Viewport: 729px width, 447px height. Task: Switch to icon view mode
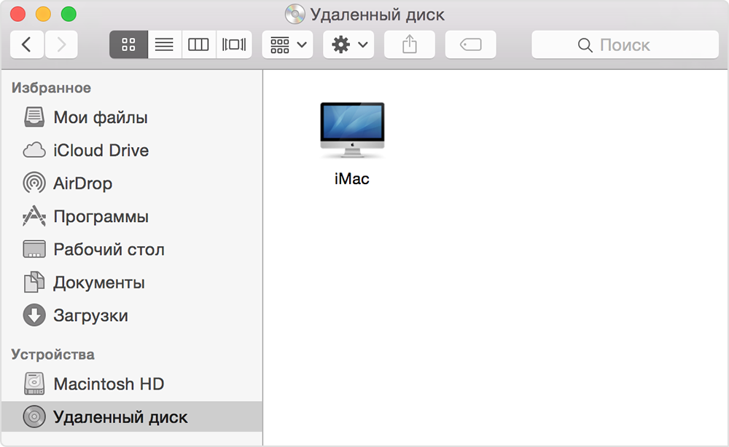128,44
